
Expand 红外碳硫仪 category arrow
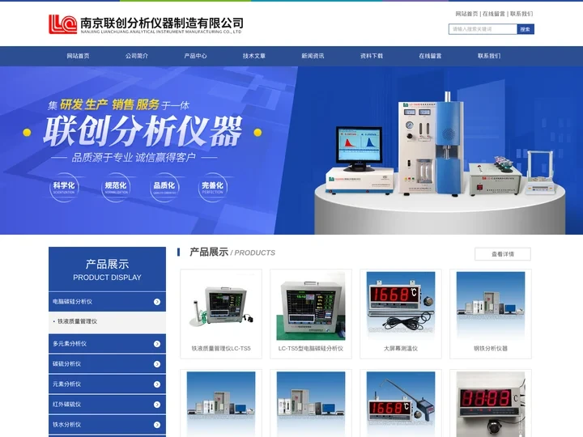coord(157,405)
